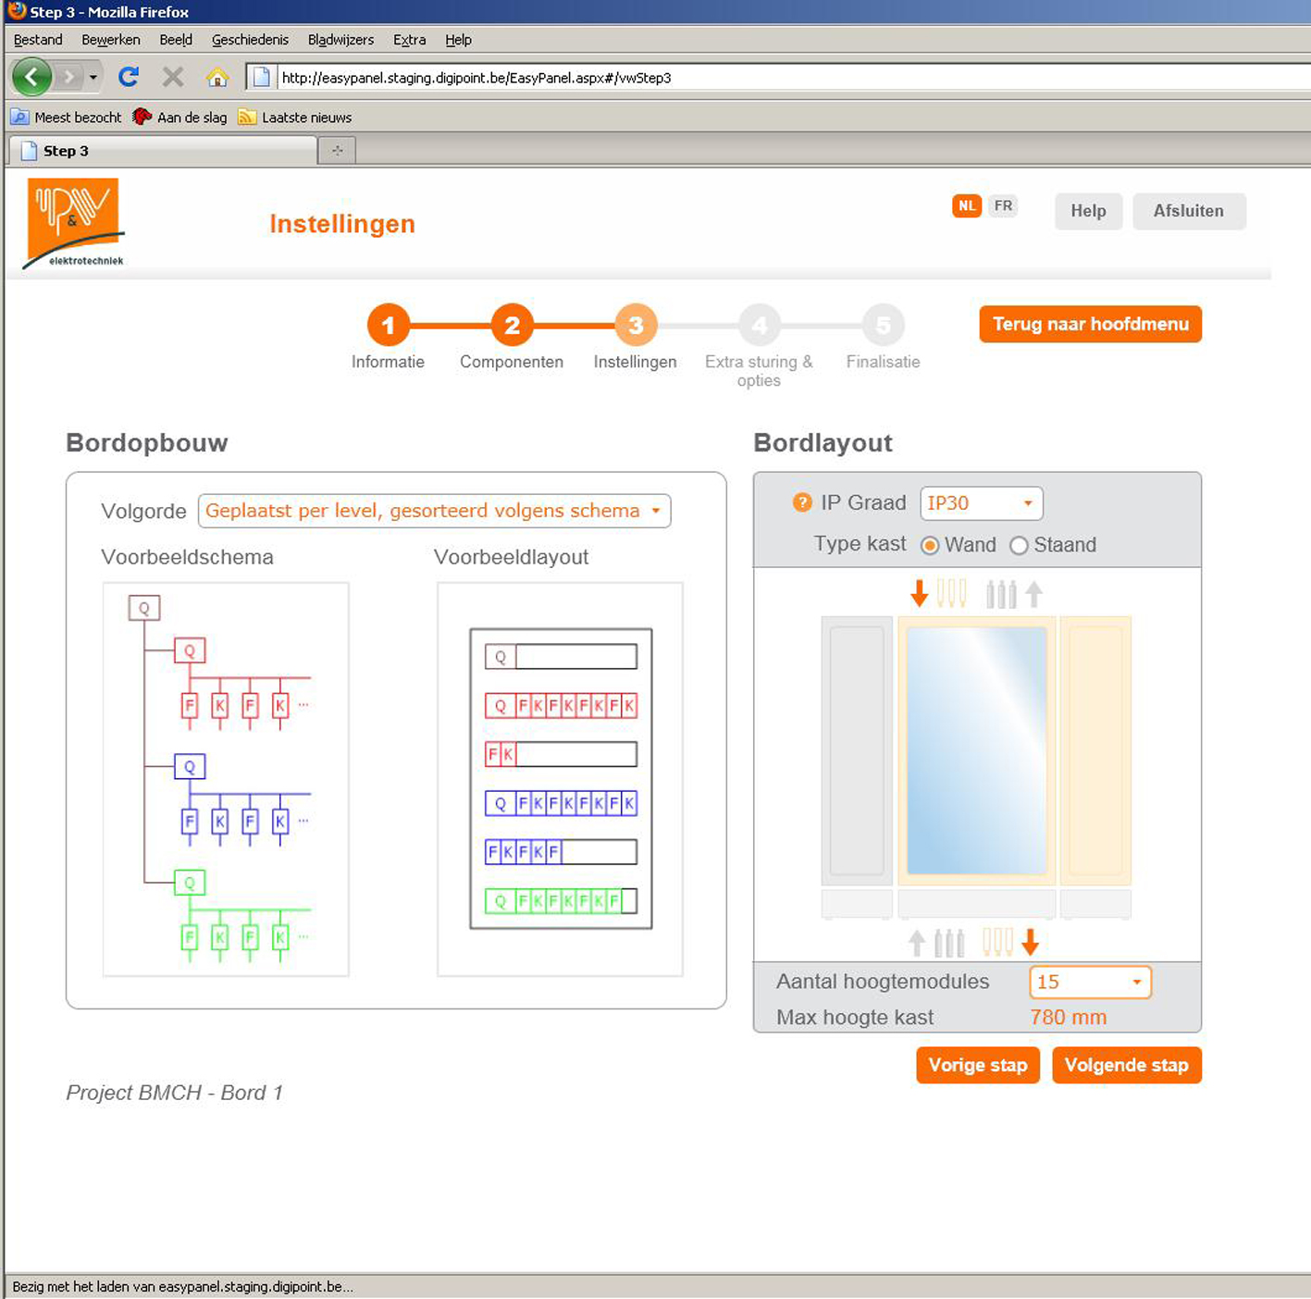
Task: Go to step 2 Componenten circle
Action: tap(512, 325)
